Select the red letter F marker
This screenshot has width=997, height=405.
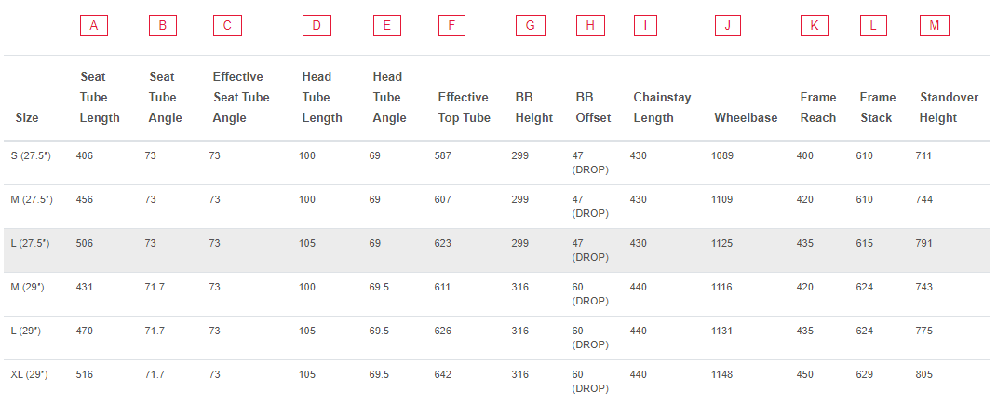pos(451,26)
